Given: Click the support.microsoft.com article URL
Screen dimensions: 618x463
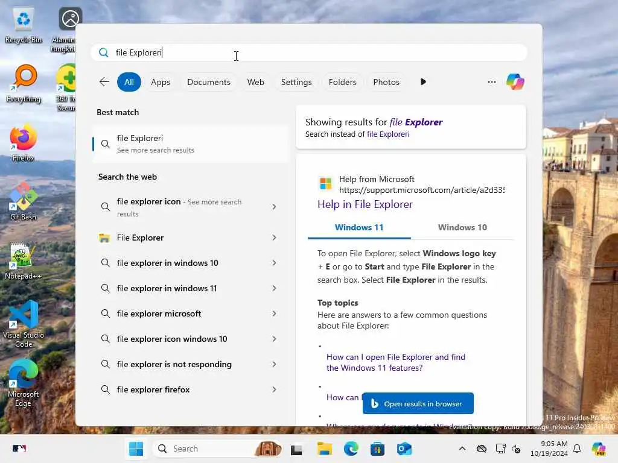Looking at the screenshot, I should 421,190.
